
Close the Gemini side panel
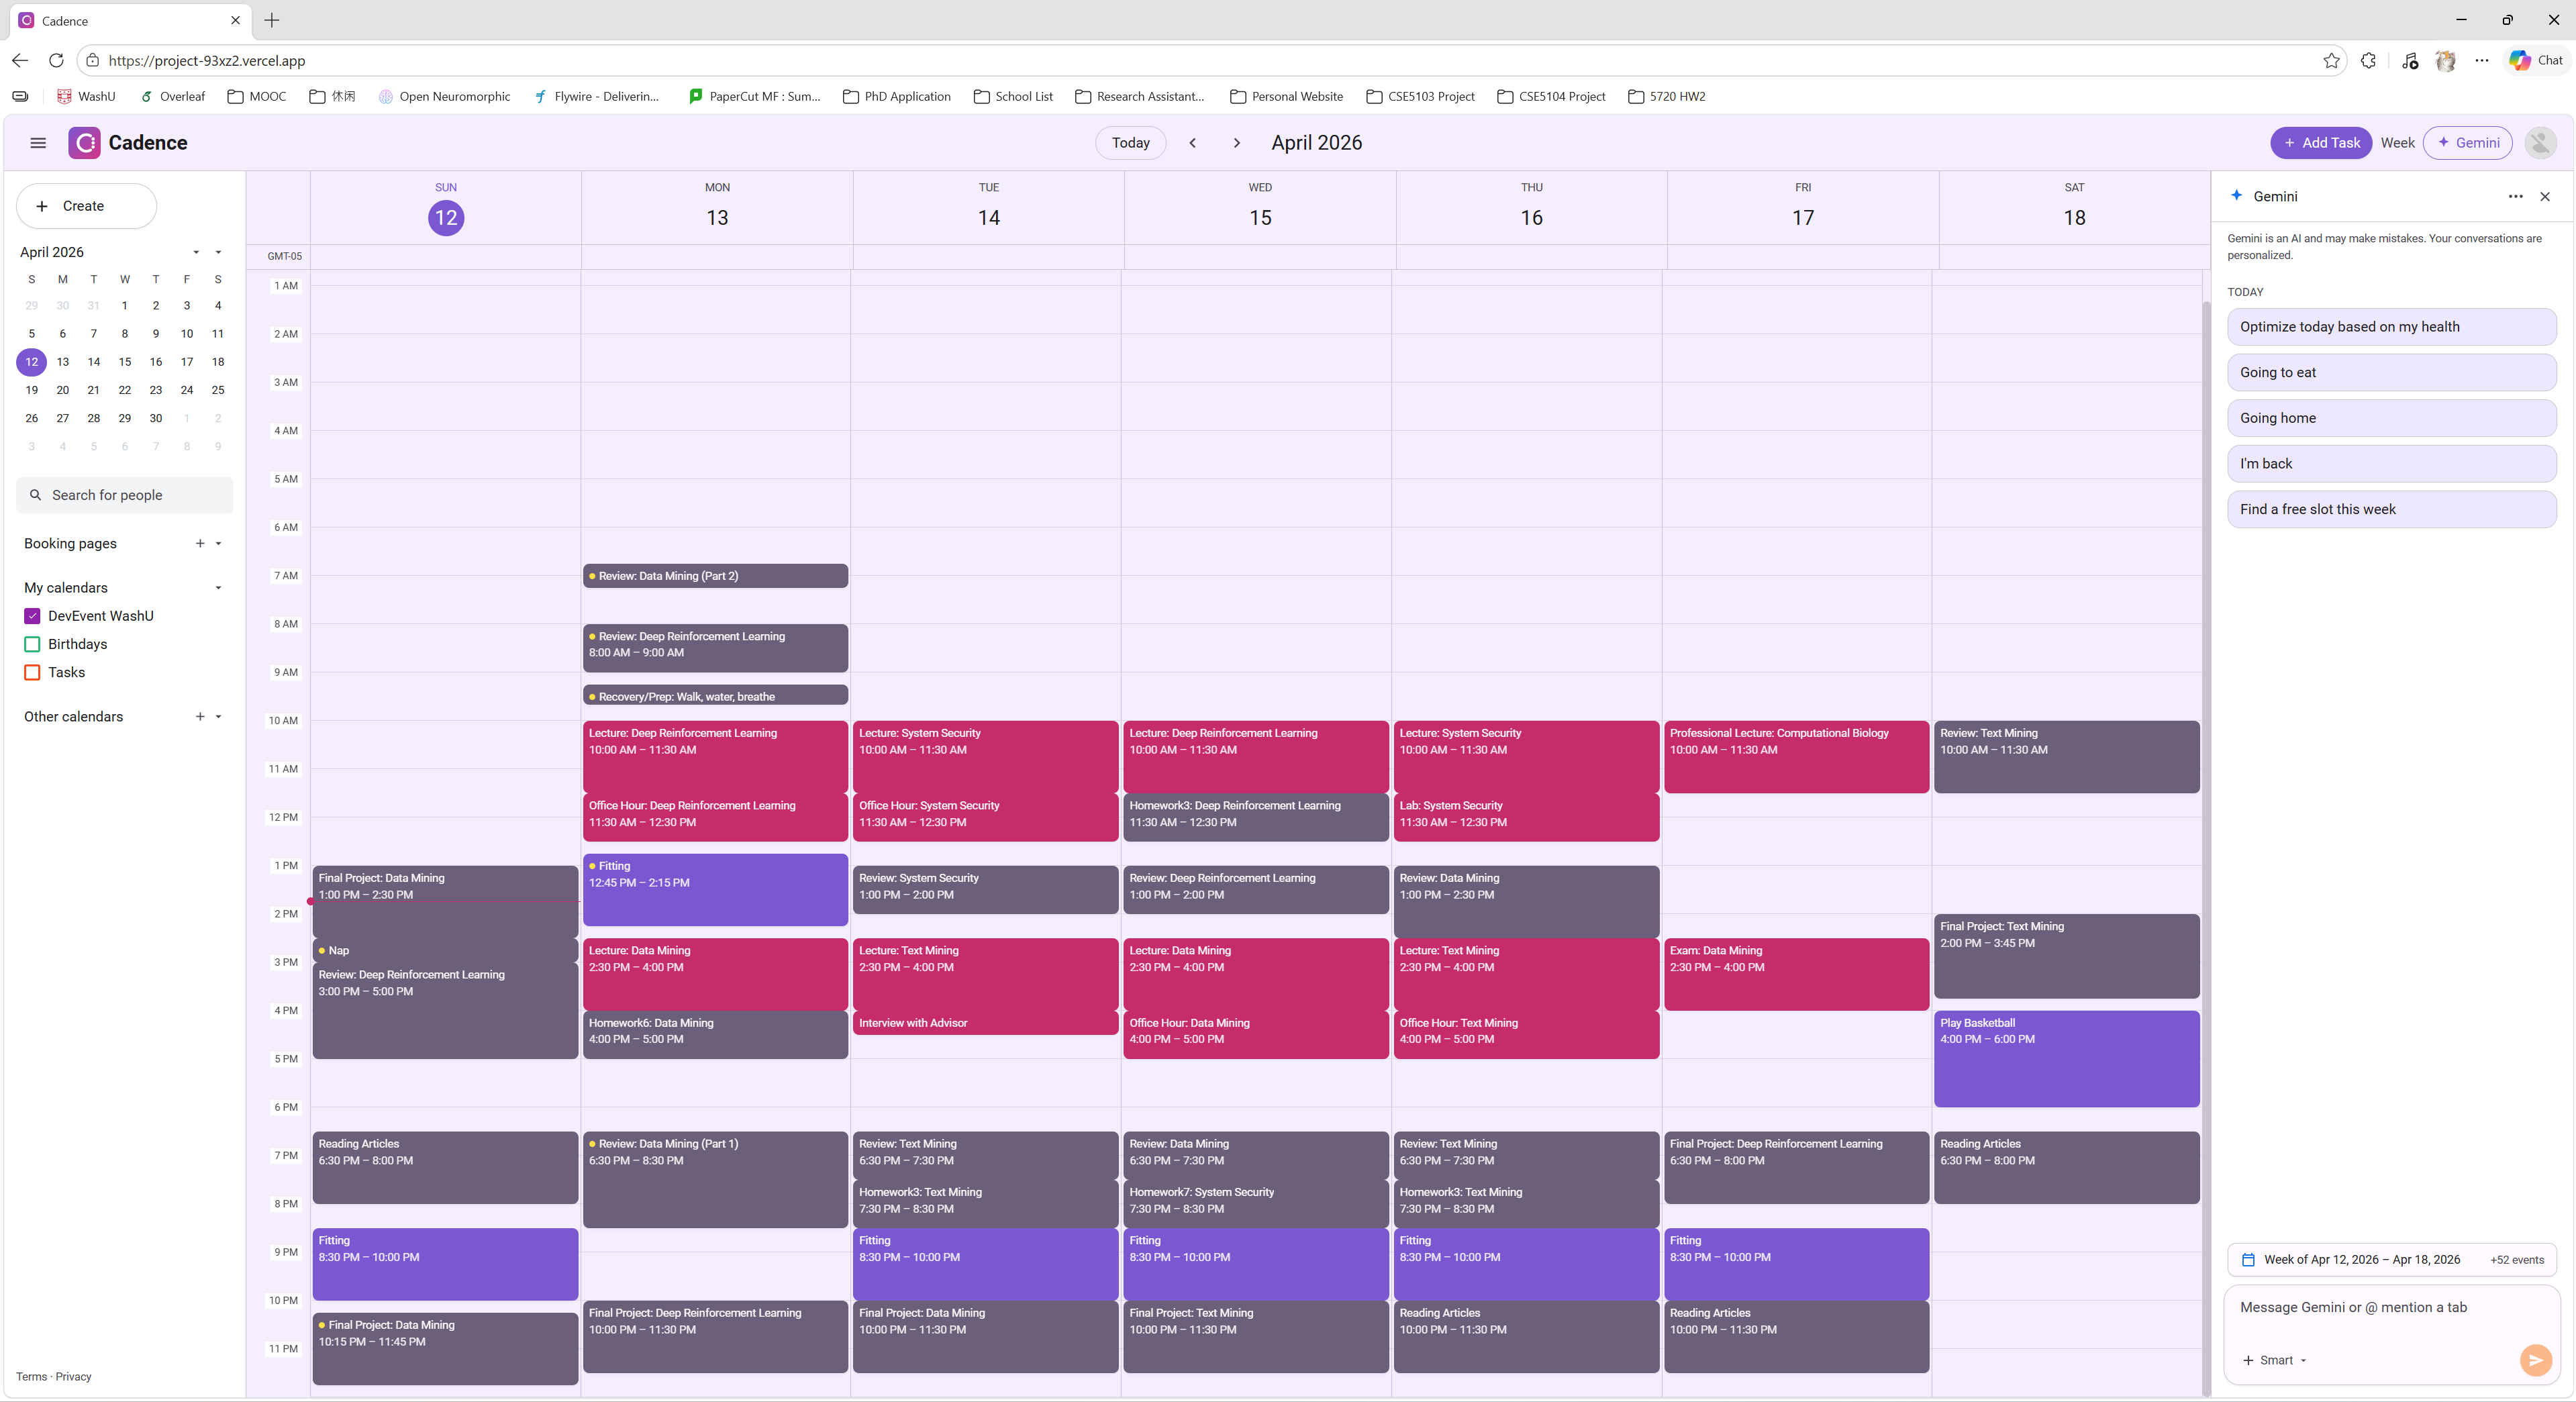point(2545,197)
